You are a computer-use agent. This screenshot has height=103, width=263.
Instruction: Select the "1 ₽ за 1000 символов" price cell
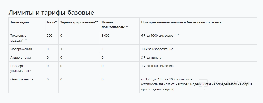157,66
